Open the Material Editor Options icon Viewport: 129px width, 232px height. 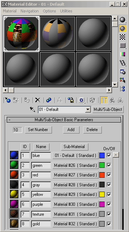pyautogui.click(x=123, y=72)
